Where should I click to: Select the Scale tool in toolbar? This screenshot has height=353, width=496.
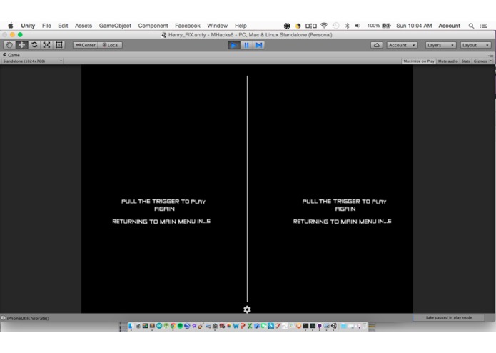pyautogui.click(x=46, y=45)
